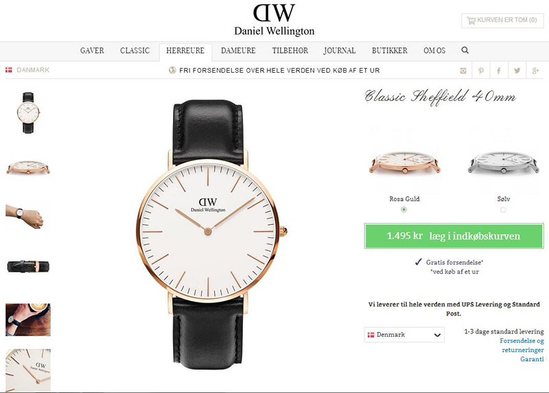Viewport: 549px width, 393px height.
Task: Open the Danmark region selector
Action: click(x=27, y=70)
